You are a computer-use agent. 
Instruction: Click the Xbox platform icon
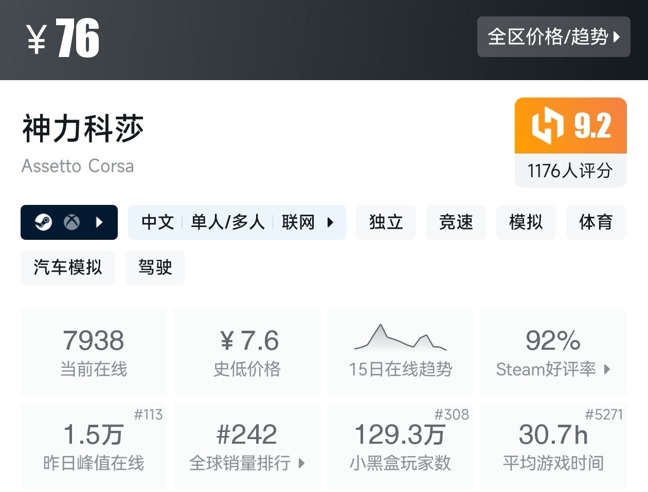(71, 222)
